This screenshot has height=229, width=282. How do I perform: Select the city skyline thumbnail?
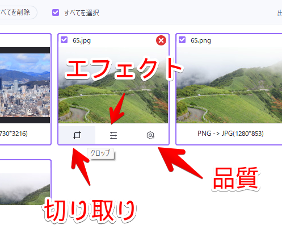pos(25,85)
